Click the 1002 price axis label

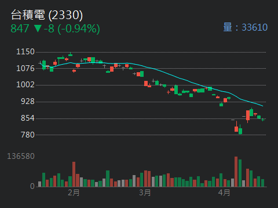tap(25, 84)
